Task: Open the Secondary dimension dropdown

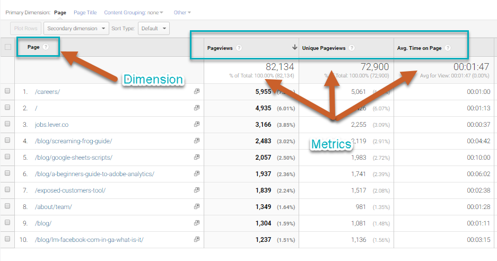Action: pos(76,29)
